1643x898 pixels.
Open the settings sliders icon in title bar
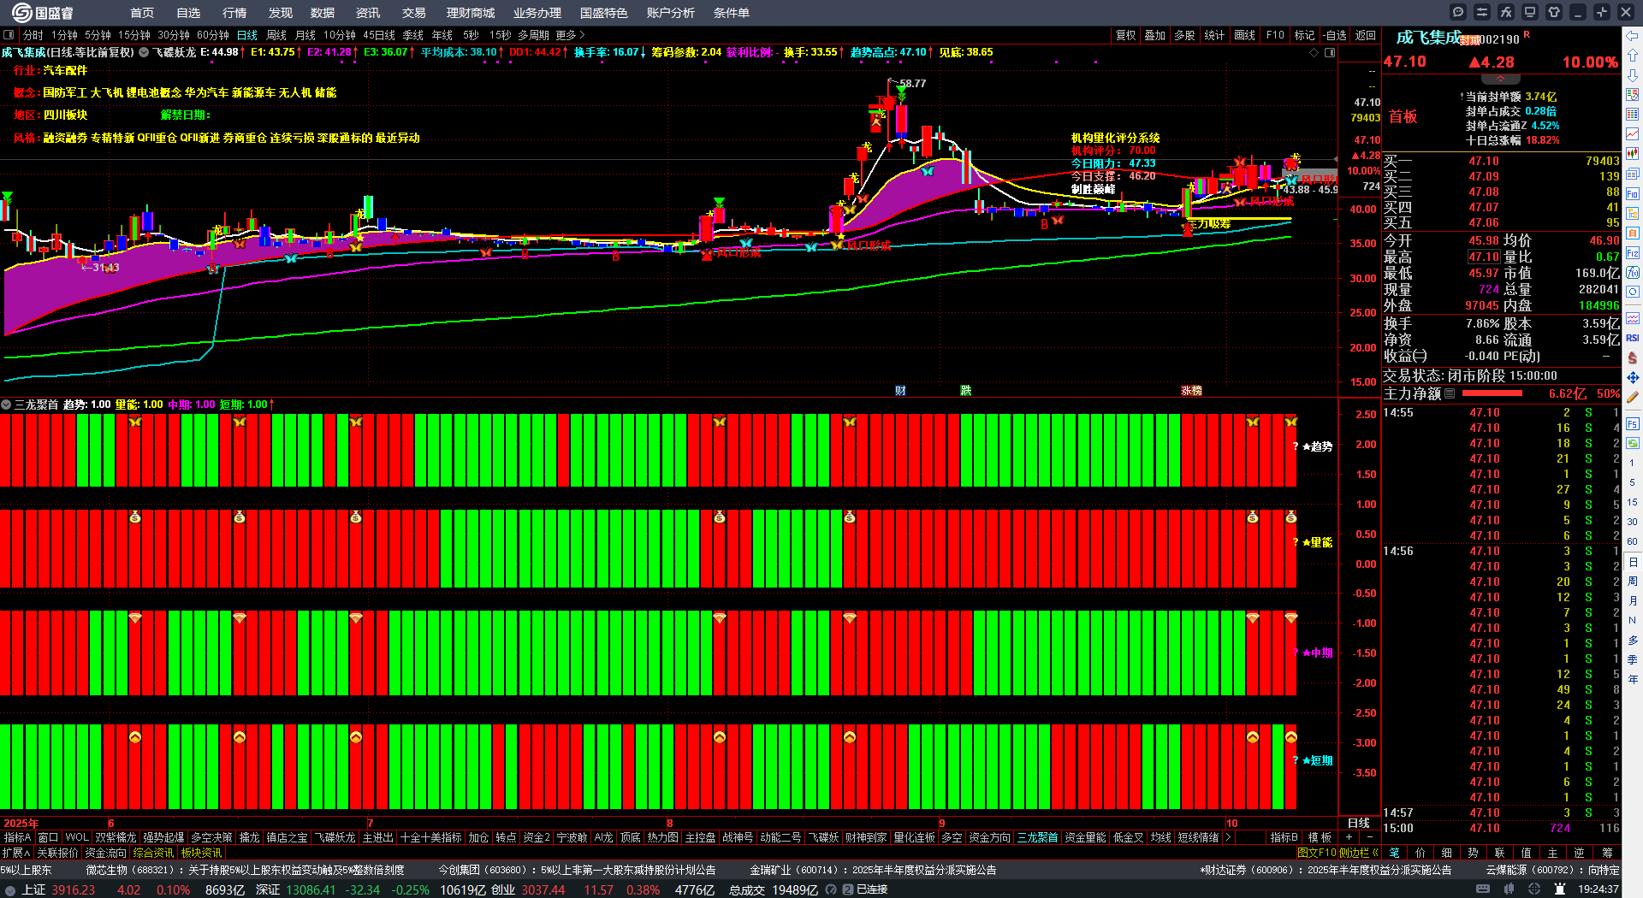[x=1482, y=12]
